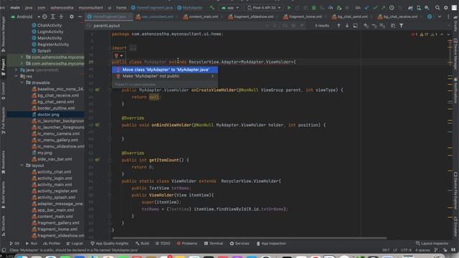The image size is (459, 258).
Task: Open search filter funnel icon
Action: (402, 26)
